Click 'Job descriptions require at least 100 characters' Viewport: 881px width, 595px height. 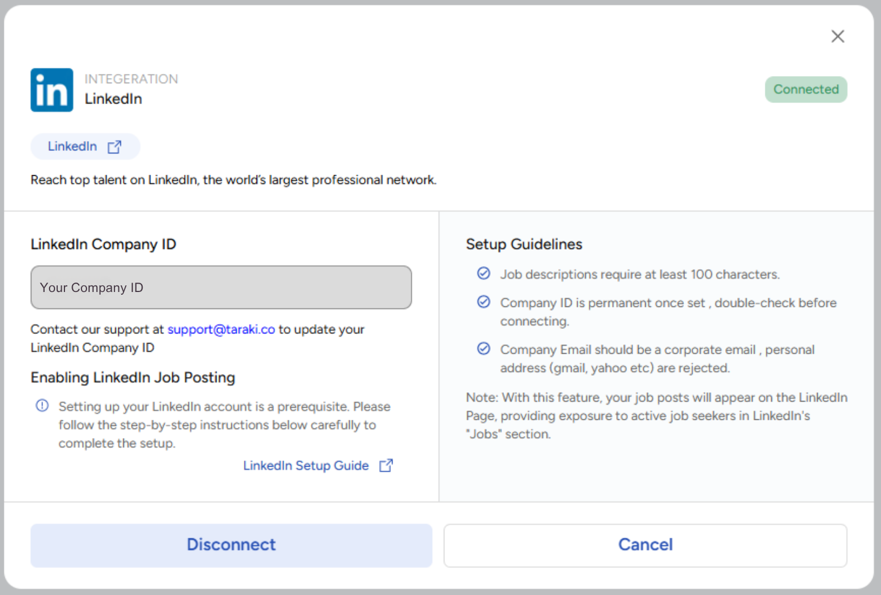[x=640, y=274]
